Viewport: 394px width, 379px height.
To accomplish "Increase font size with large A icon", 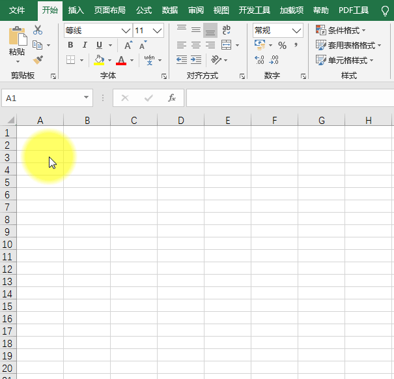I will [x=129, y=45].
